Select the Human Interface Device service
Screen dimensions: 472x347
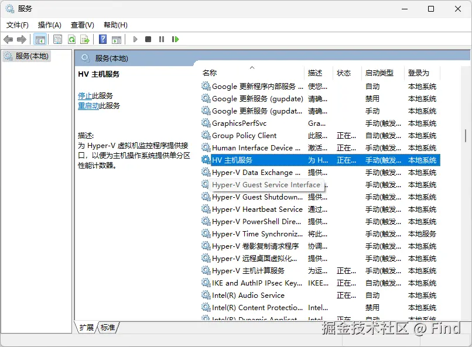tap(320, 148)
